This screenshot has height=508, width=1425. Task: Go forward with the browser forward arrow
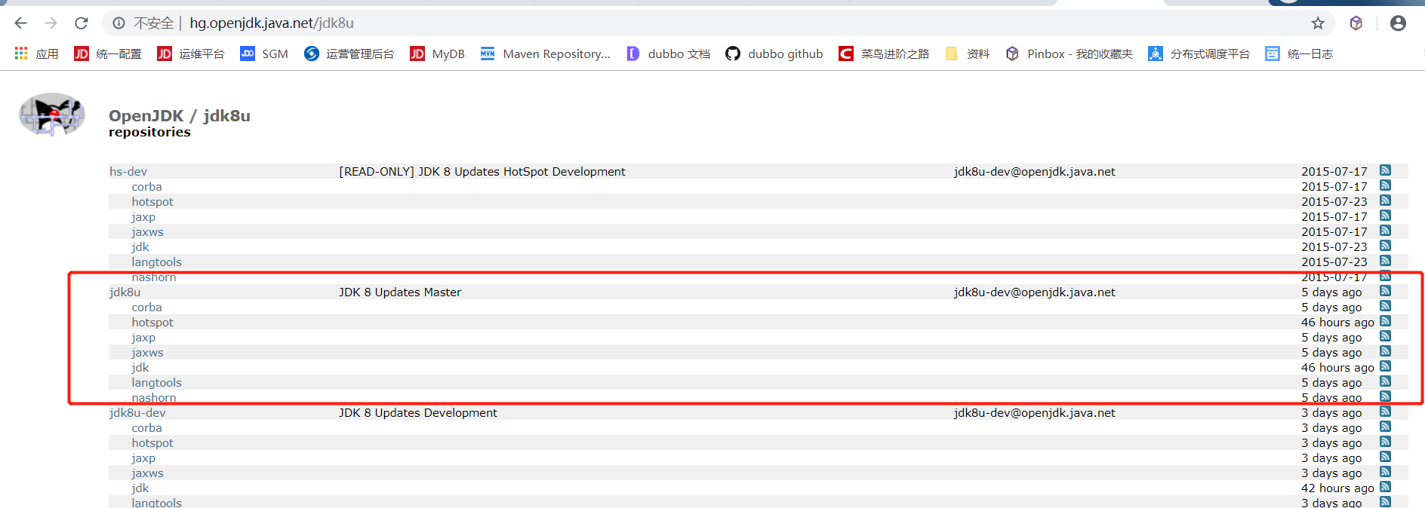click(51, 23)
